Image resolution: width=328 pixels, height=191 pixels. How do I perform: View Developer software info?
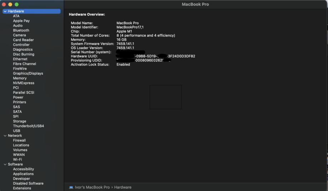(x=21, y=179)
